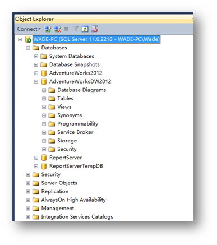Select the WADE-PC SQL Server 11.0.2218 node
Image resolution: width=217 pixels, height=245 pixels.
pos(96,39)
